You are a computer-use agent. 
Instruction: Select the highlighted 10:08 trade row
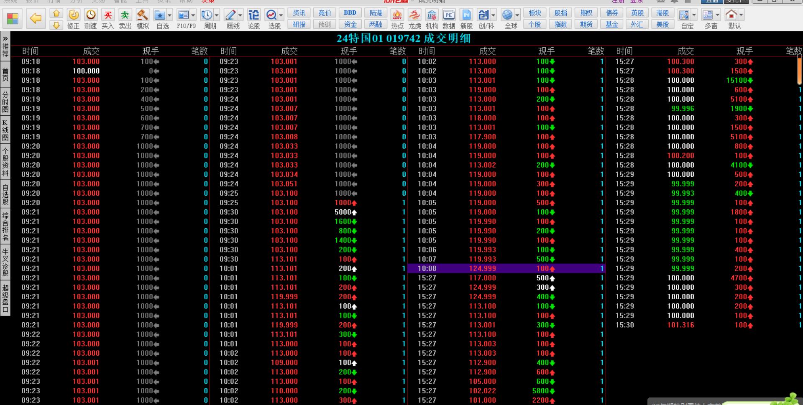coord(506,268)
